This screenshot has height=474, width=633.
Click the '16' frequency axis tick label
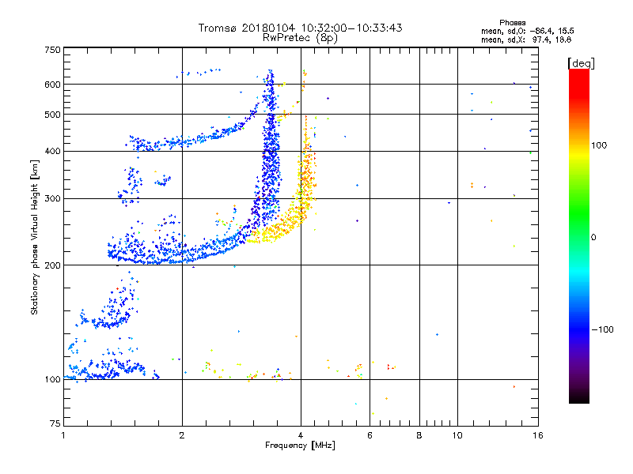coord(538,435)
